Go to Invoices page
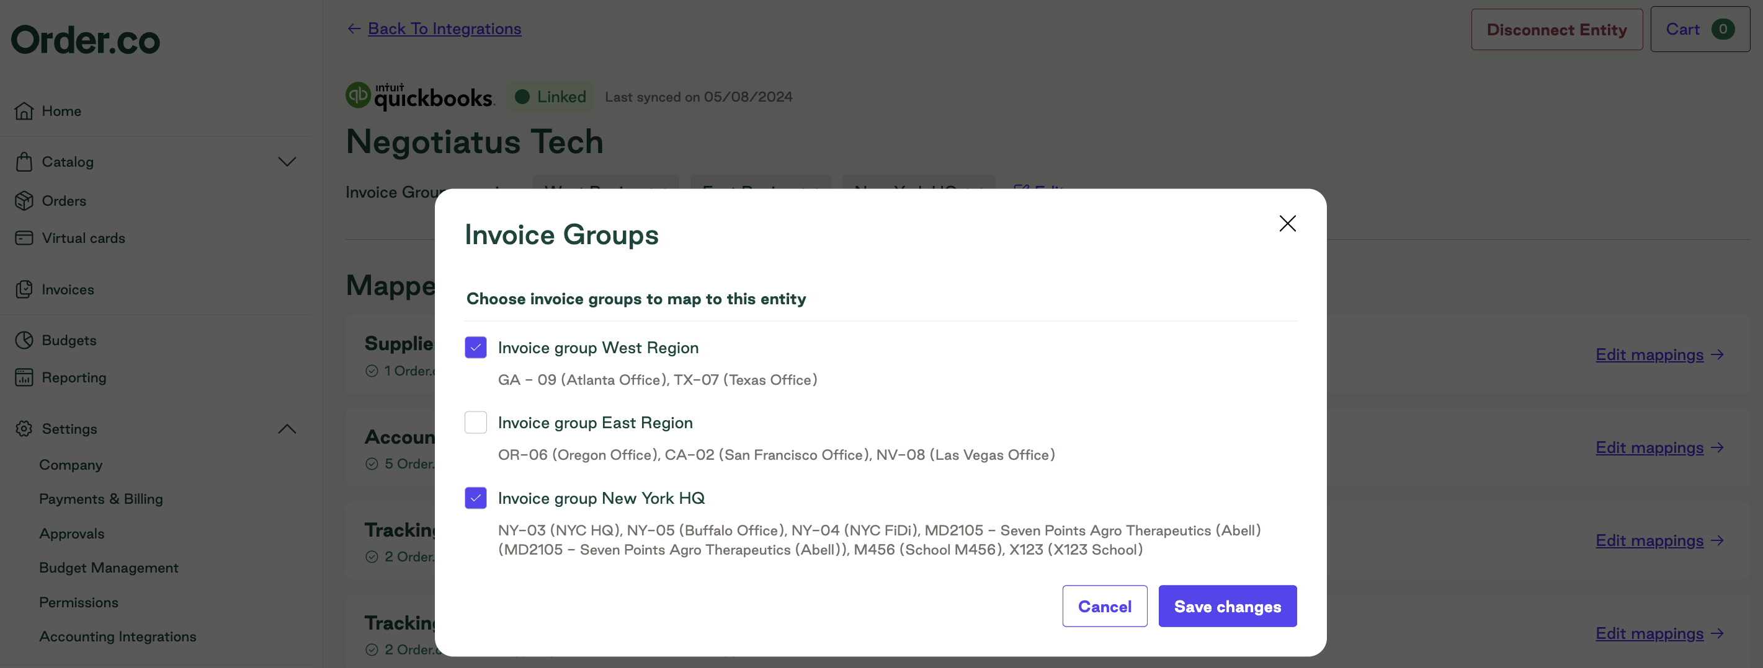 [x=68, y=289]
